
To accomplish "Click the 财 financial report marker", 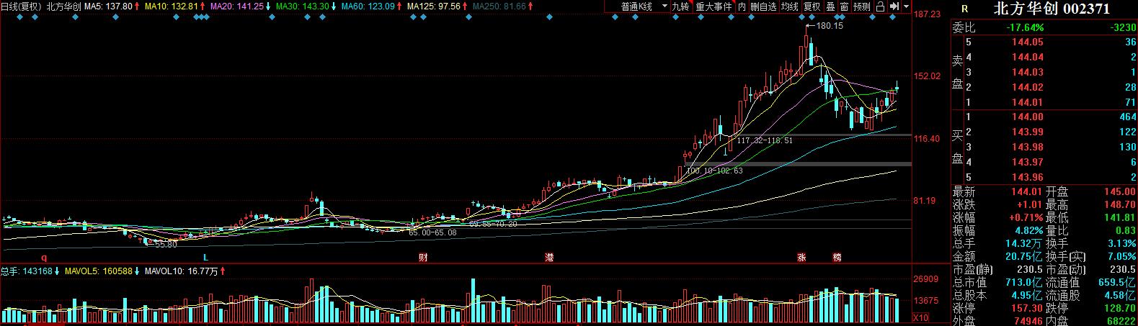I will coord(423,257).
